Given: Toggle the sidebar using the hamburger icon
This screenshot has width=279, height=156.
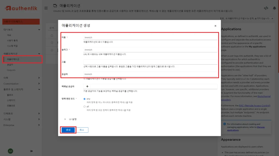Looking at the screenshot, I should (x=46, y=8).
